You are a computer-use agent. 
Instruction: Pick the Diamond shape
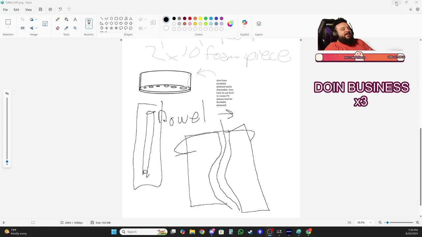tap(106, 23)
